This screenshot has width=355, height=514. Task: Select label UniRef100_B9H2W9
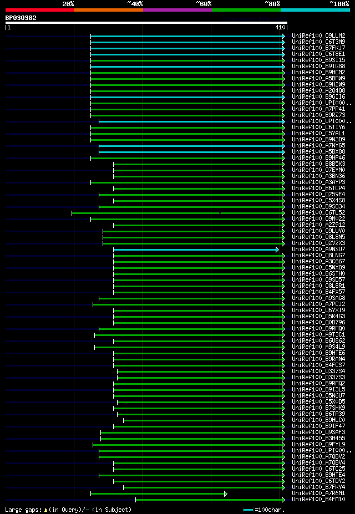318,85
